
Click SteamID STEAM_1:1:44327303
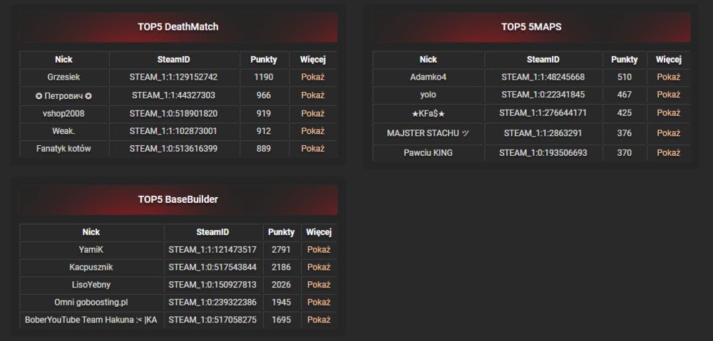(174, 95)
